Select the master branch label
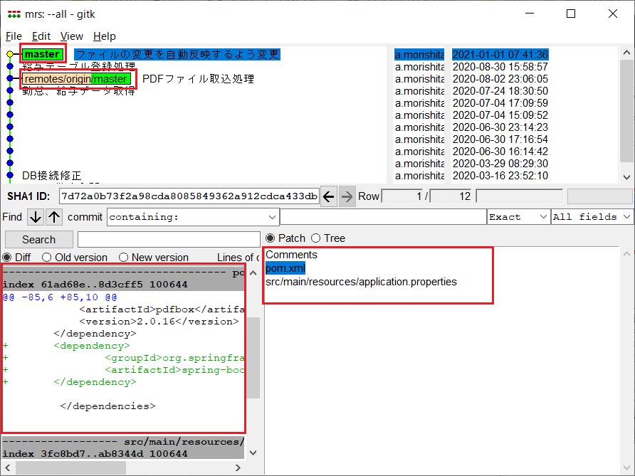The height and width of the screenshot is (476, 635). click(42, 54)
